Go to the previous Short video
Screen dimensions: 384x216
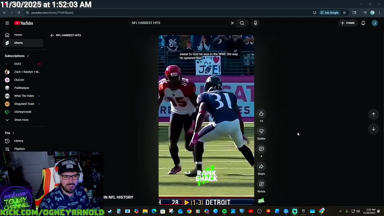pyautogui.click(x=373, y=114)
